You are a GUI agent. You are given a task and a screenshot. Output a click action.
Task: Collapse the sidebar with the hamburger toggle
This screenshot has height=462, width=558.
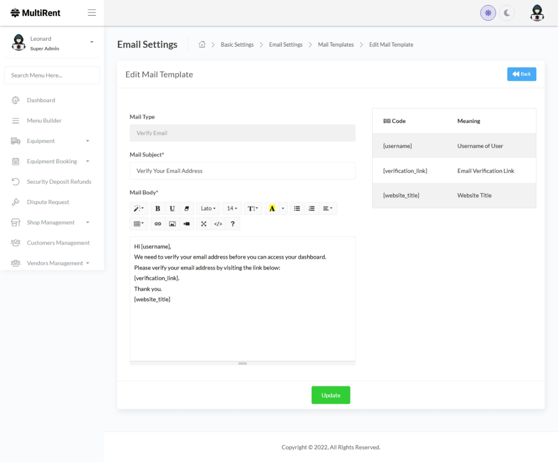tap(92, 13)
